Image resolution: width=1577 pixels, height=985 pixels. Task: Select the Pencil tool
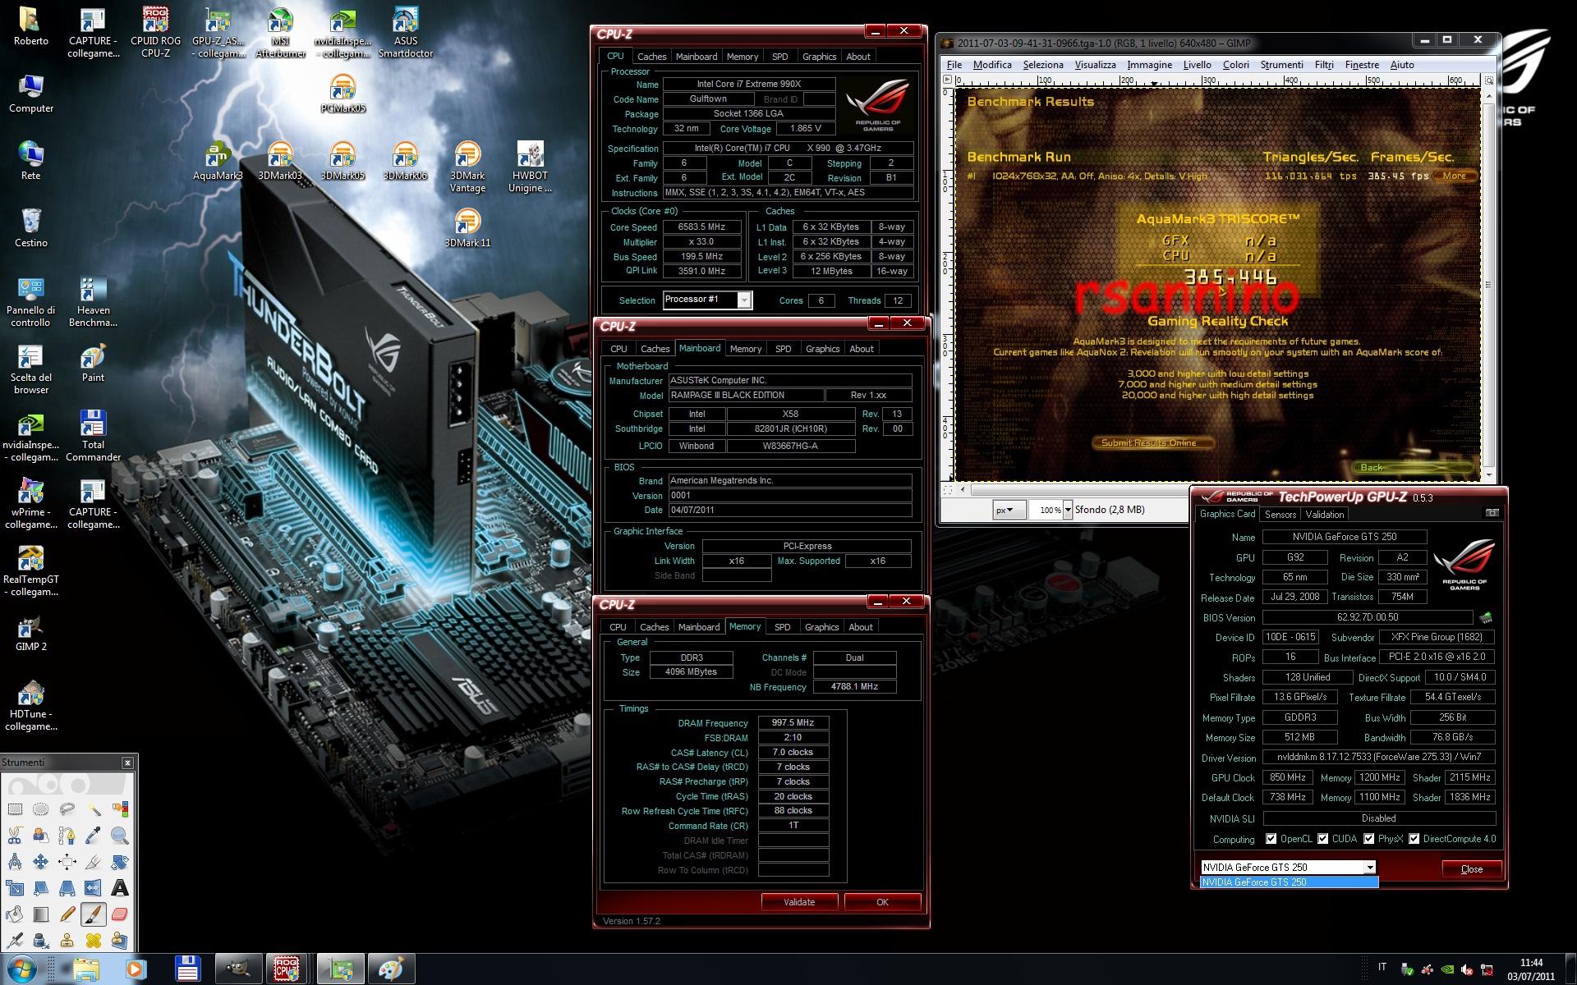(67, 914)
